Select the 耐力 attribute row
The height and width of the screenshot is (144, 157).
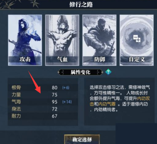[43, 116]
